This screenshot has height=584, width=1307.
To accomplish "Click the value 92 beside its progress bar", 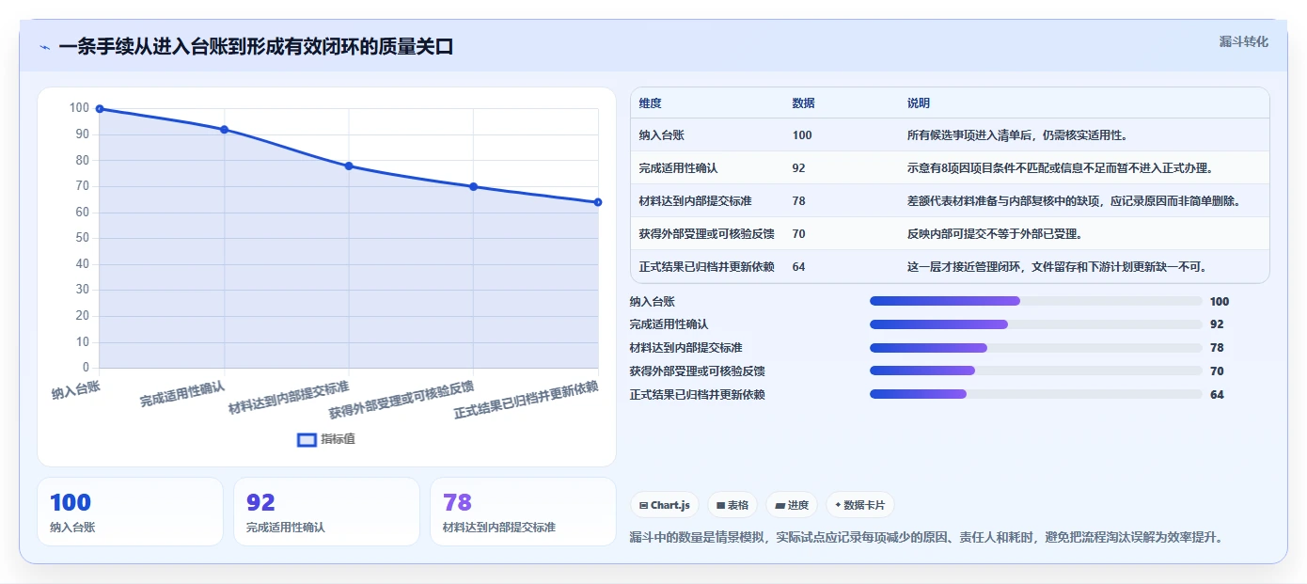I will 1217,324.
